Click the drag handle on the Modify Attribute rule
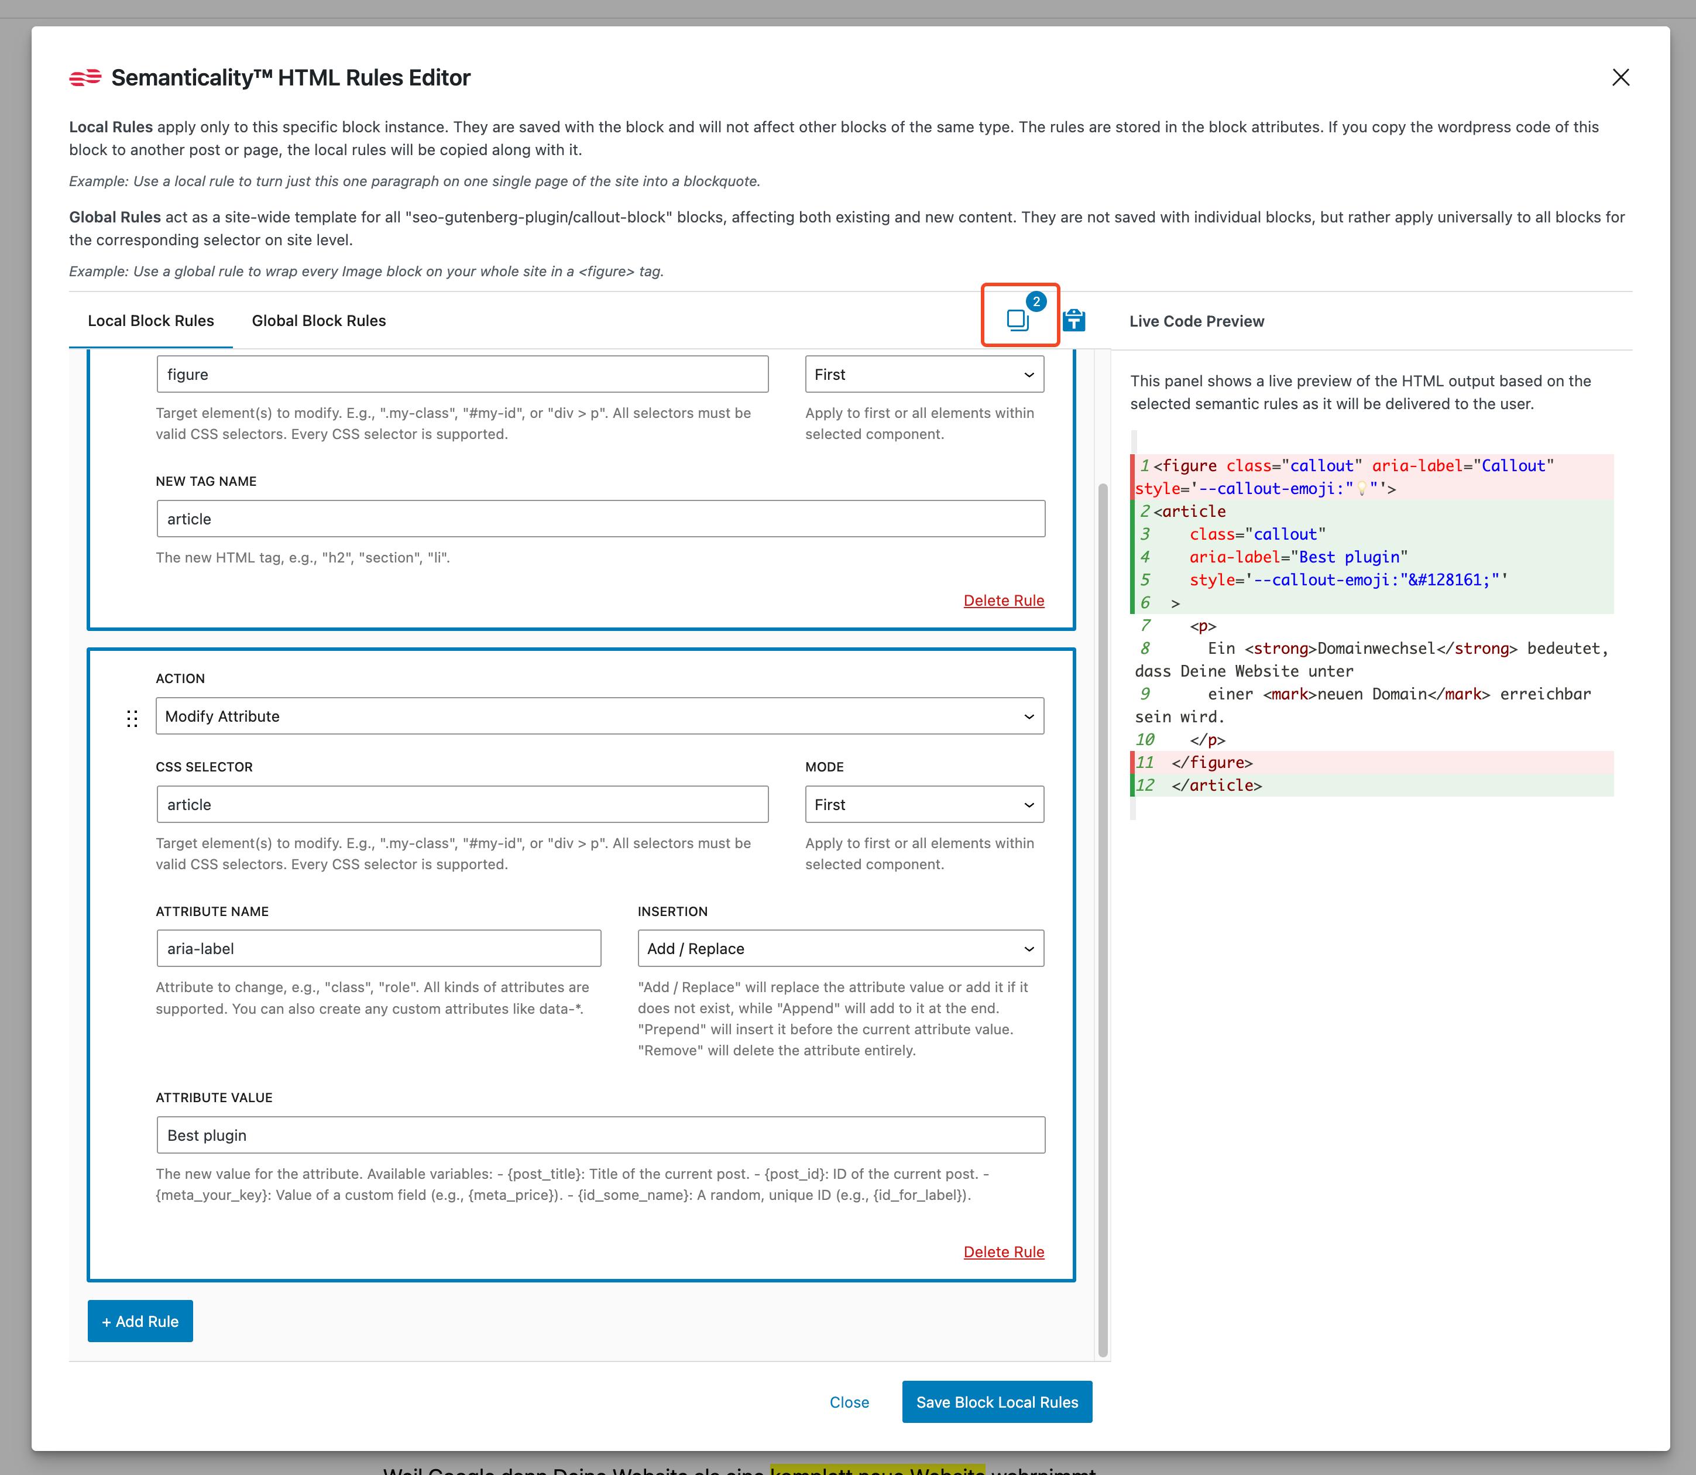The image size is (1696, 1475). (x=132, y=718)
